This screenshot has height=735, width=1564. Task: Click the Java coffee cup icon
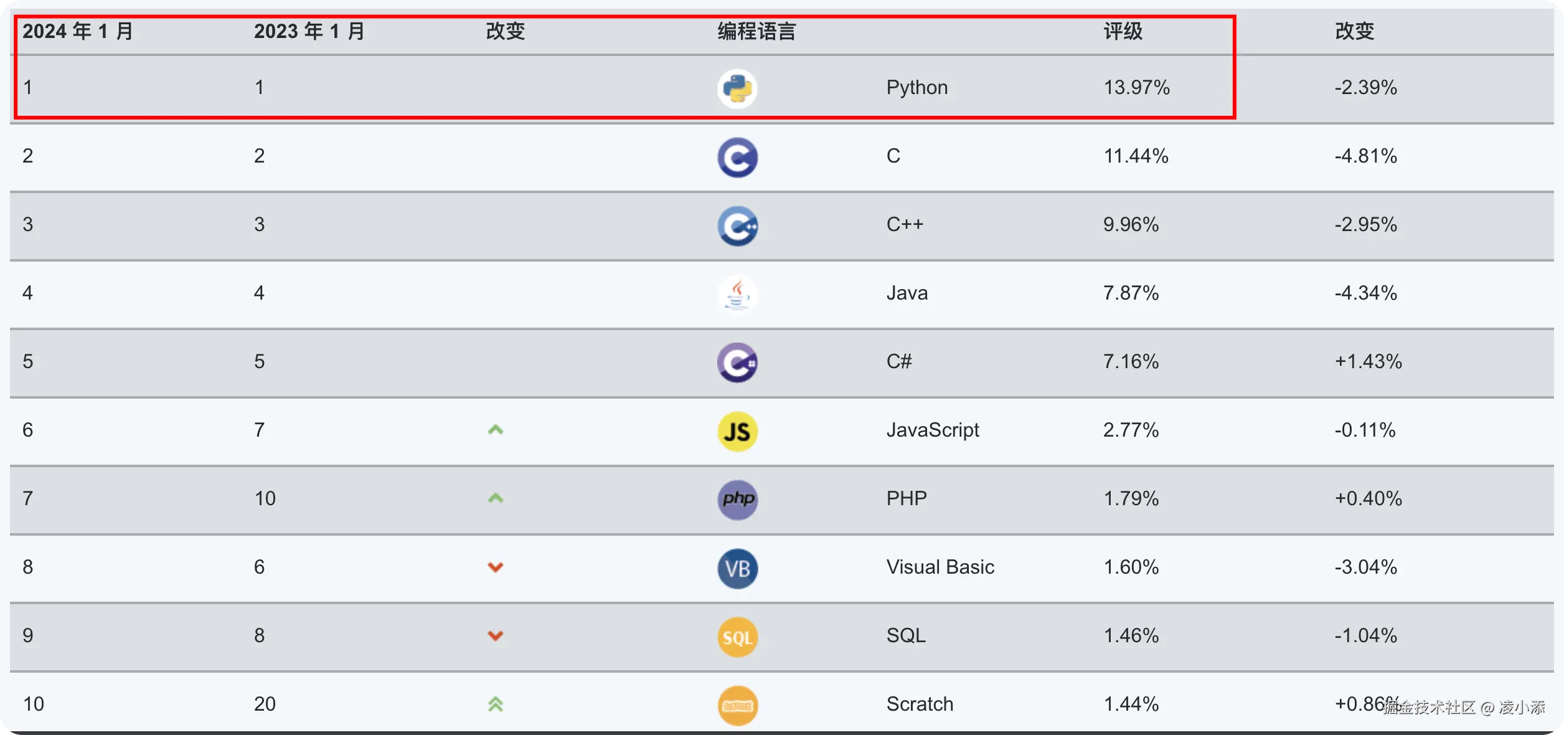[x=737, y=294]
